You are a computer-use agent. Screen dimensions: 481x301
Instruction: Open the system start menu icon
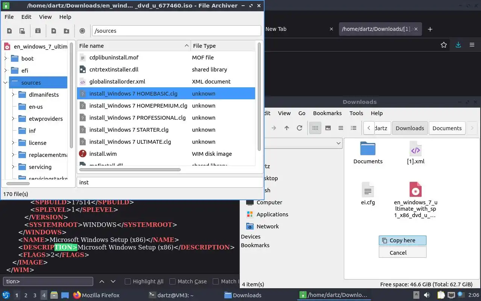[x=6, y=295]
